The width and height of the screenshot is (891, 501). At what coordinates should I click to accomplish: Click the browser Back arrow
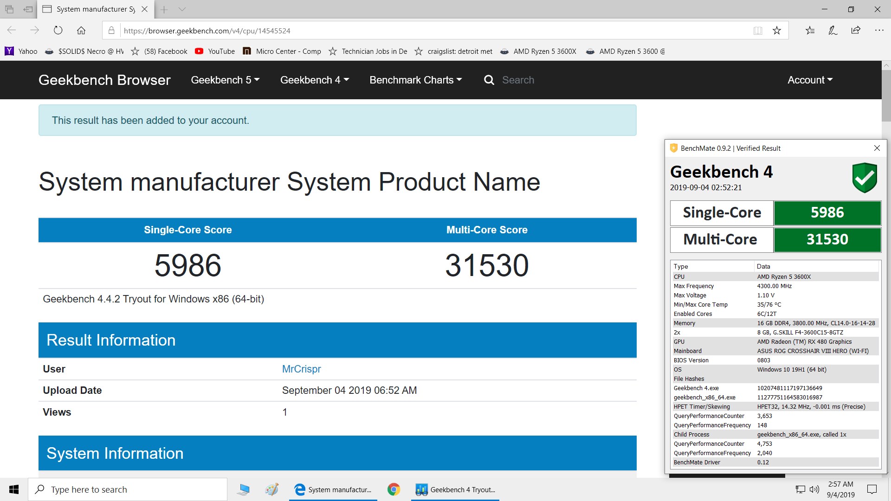(12, 31)
